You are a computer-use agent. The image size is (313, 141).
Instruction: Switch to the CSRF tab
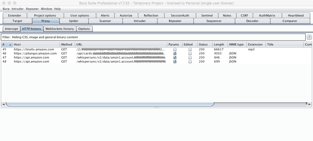click(244, 15)
